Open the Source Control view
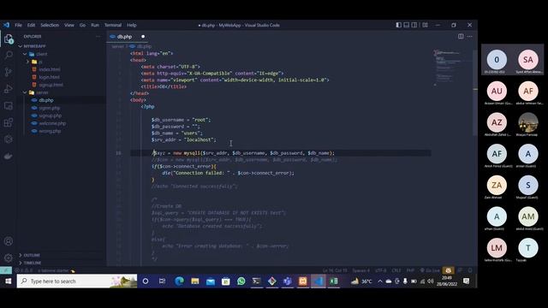The width and height of the screenshot is (548, 308). click(x=9, y=72)
